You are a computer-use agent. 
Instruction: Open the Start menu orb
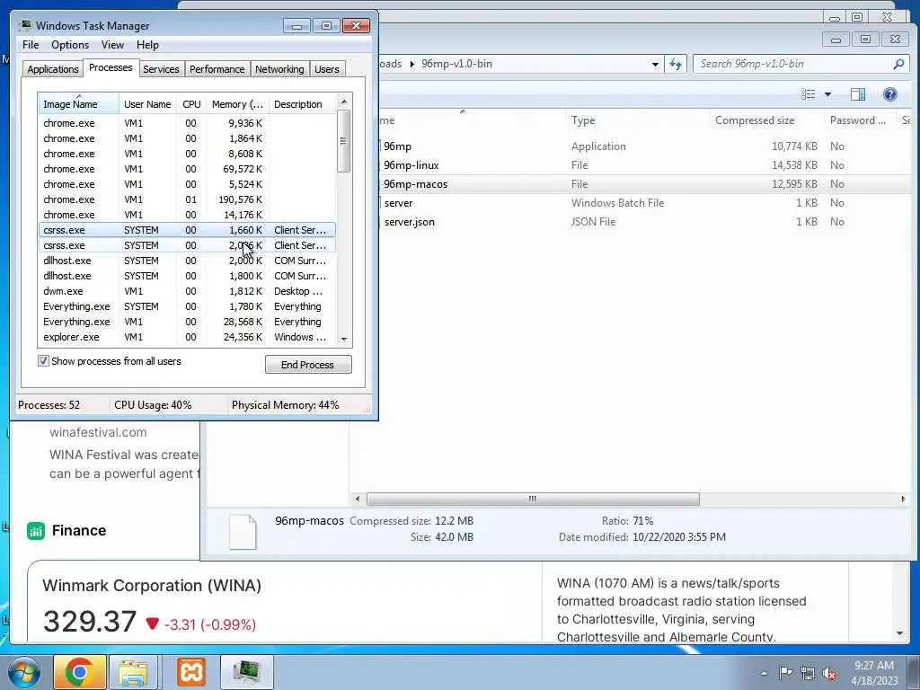pos(22,672)
